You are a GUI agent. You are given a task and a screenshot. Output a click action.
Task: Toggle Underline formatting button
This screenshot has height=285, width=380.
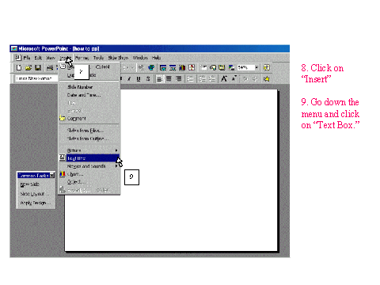coord(139,78)
